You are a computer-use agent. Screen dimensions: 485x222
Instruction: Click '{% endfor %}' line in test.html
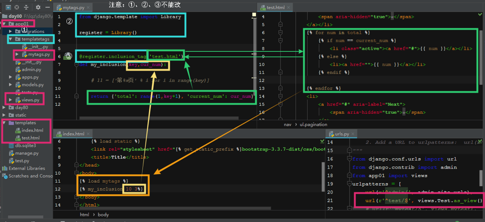[324, 88]
